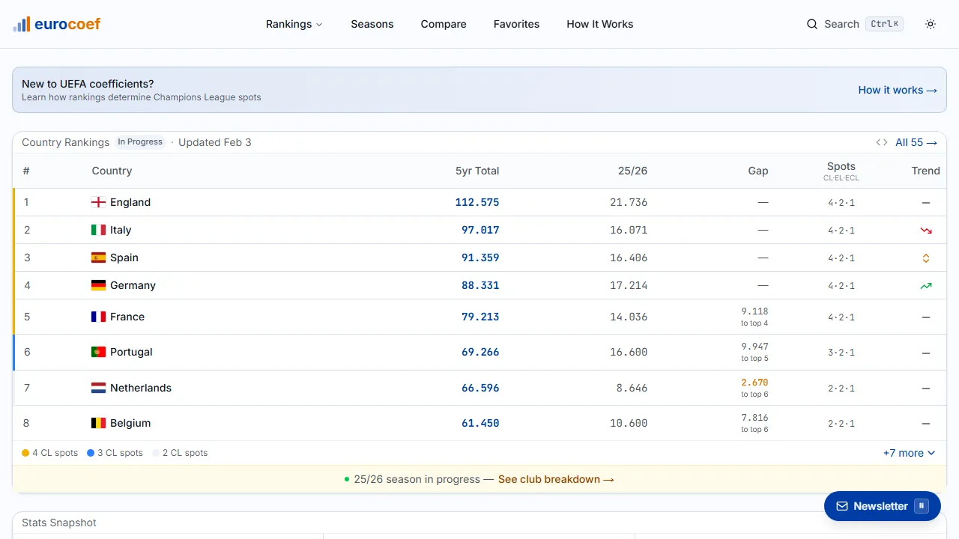Image resolution: width=959 pixels, height=539 pixels.
Task: Click the eurocoef bar-chart logo icon
Action: (20, 23)
